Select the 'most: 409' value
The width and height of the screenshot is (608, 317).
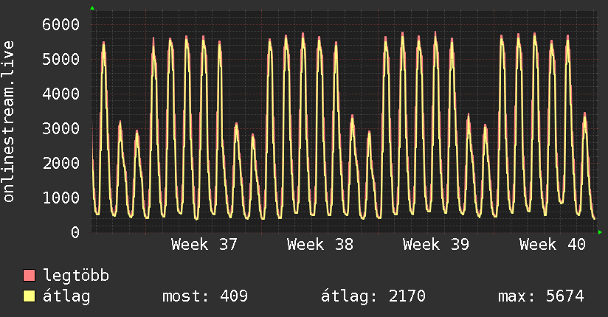pos(204,296)
